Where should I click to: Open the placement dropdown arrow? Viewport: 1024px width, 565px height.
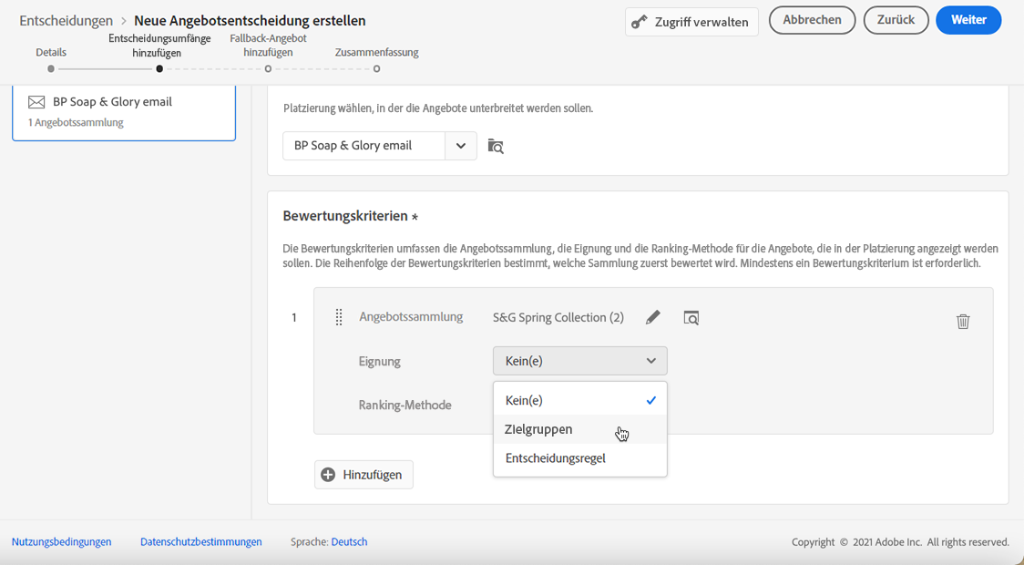tap(461, 146)
